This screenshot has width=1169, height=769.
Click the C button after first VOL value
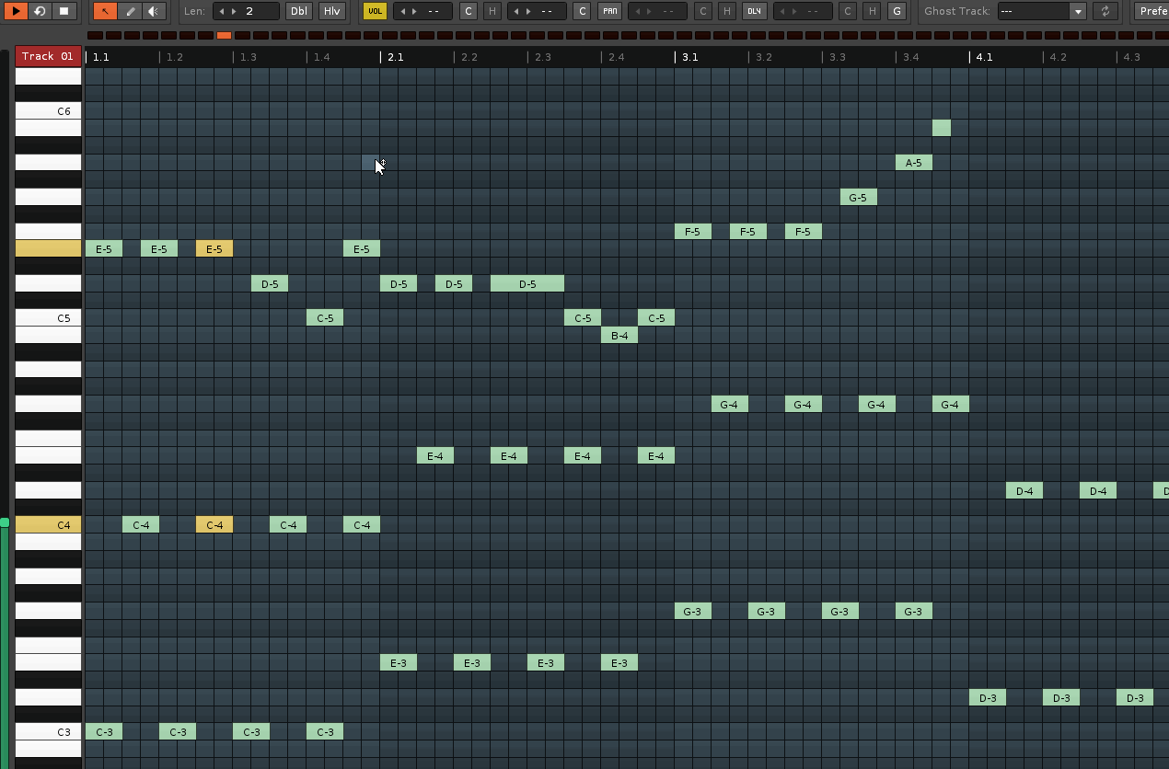pos(469,11)
